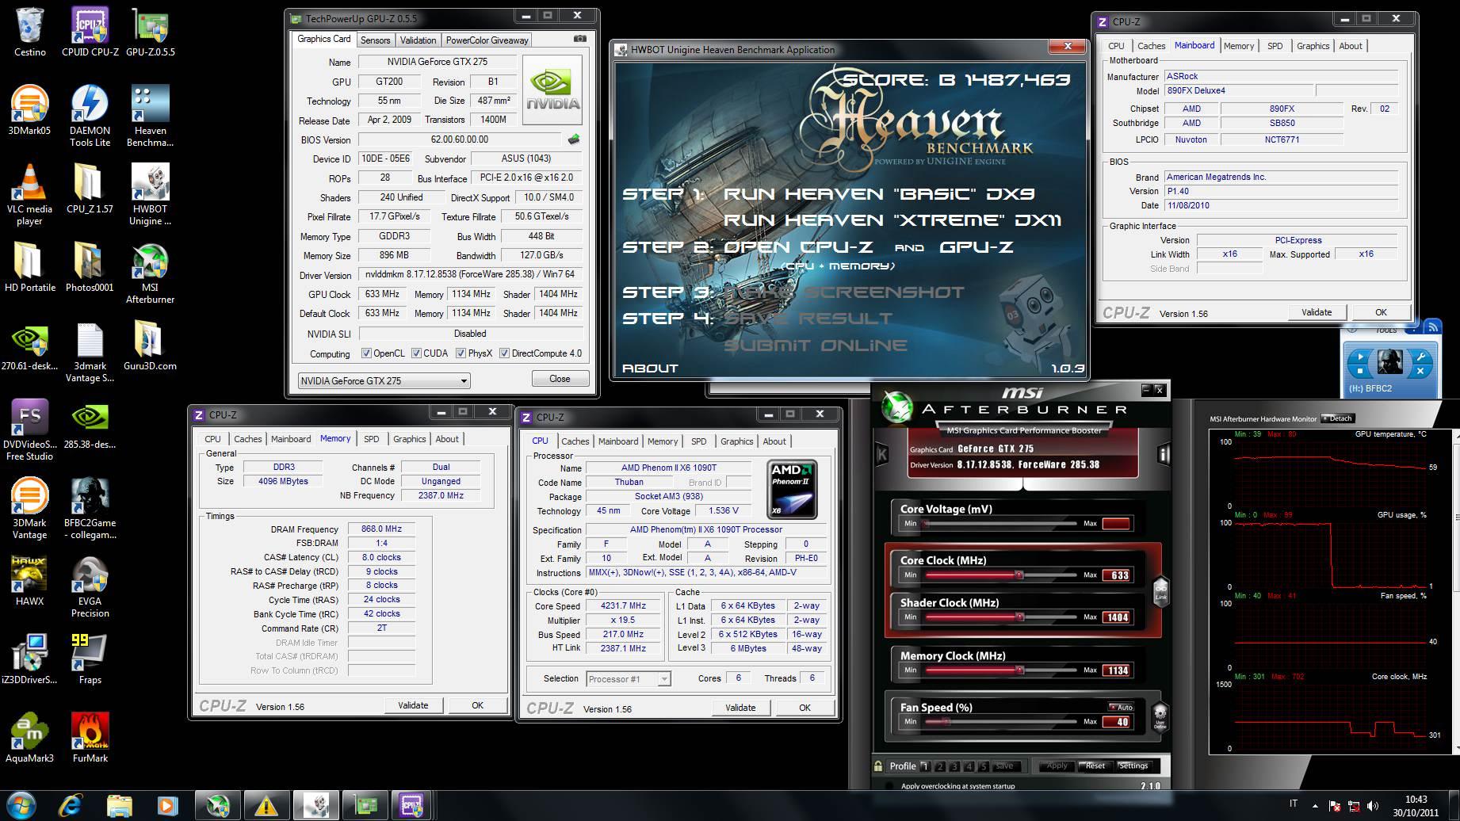Open Windows Media Player from the taskbar
This screenshot has width=1460, height=821.
point(167,805)
